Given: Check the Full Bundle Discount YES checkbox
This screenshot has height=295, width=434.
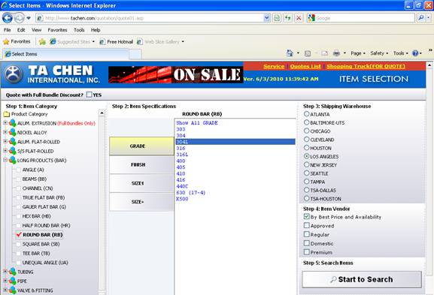Looking at the screenshot, I should point(89,95).
